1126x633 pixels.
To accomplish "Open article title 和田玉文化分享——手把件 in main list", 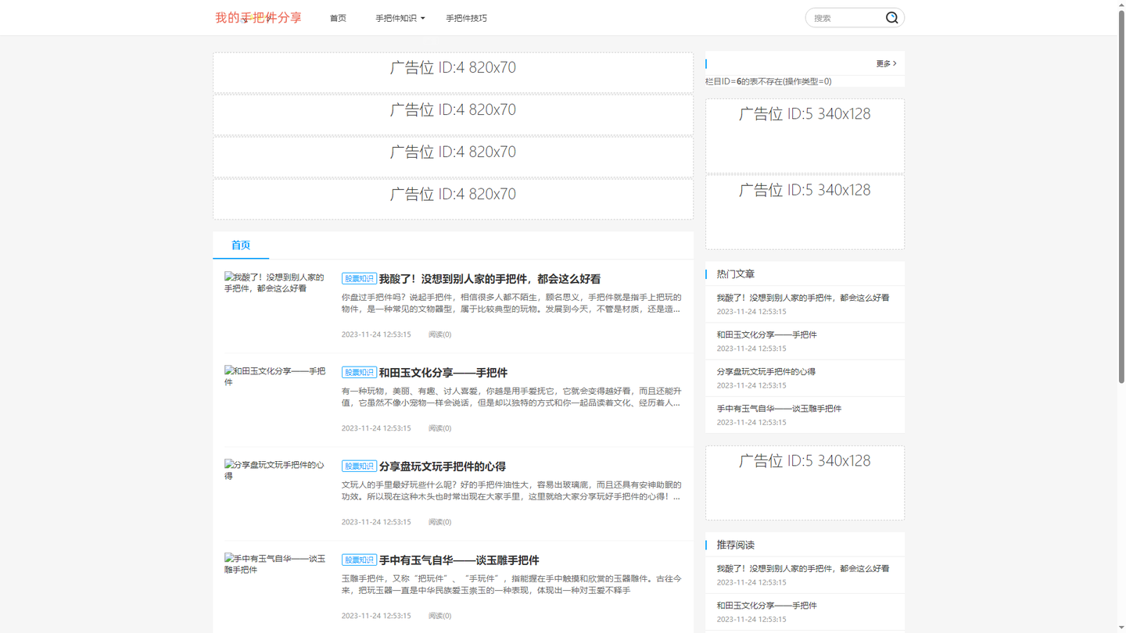I will pyautogui.click(x=443, y=373).
